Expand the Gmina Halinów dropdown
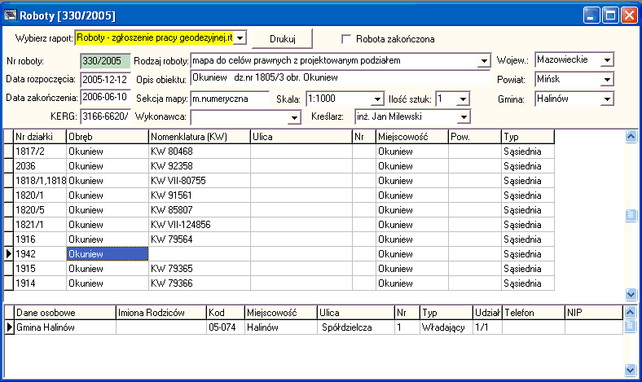642x382 pixels. (607, 99)
